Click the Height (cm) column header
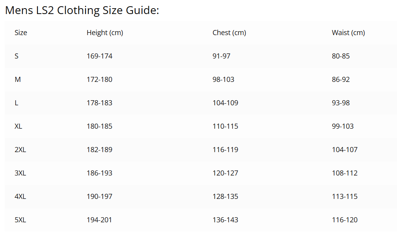The height and width of the screenshot is (234, 397). click(x=105, y=33)
